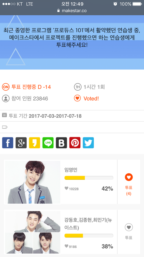Share via Pinterest icon

(75, 143)
